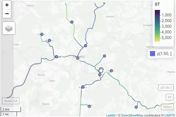Select the isolated marker northeast of Carballo
The height and width of the screenshot is (117, 176).
pos(105,56)
